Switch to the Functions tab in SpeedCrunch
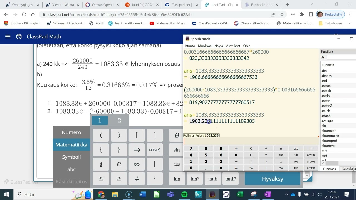356x200 pixels. point(330,169)
